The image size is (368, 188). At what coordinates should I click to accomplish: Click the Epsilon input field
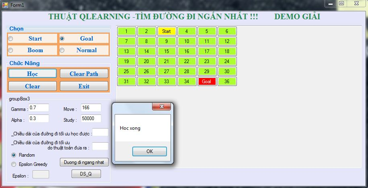pos(41,174)
